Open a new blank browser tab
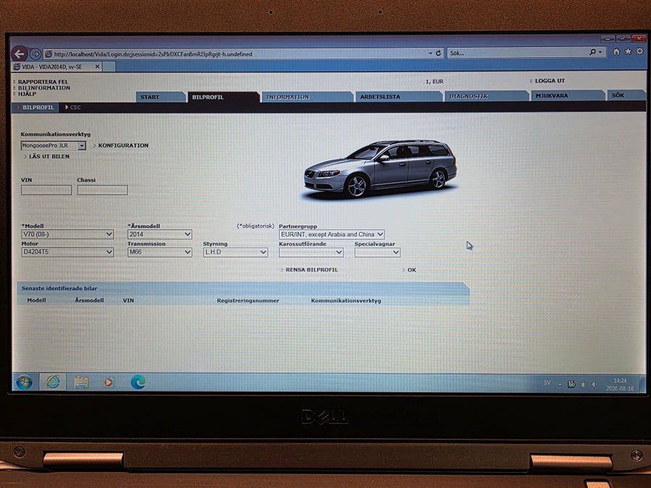This screenshot has height=488, width=651. pos(109,67)
